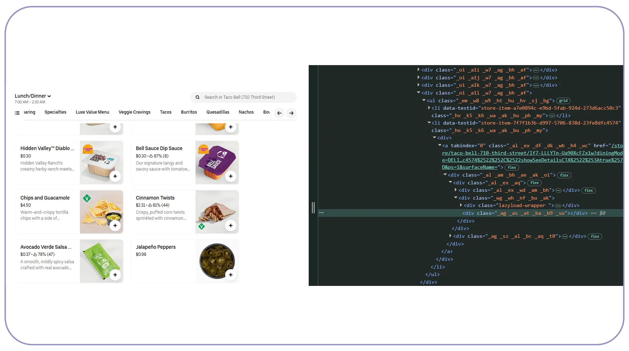
Task: Expand the store-item-a7e0894c li node
Action: 429,108
